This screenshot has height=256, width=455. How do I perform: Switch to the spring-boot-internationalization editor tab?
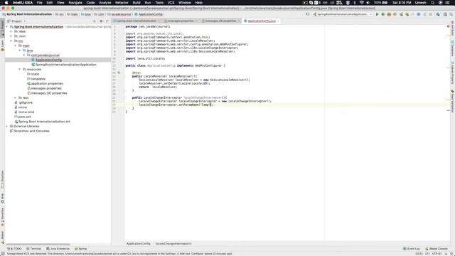(x=137, y=21)
